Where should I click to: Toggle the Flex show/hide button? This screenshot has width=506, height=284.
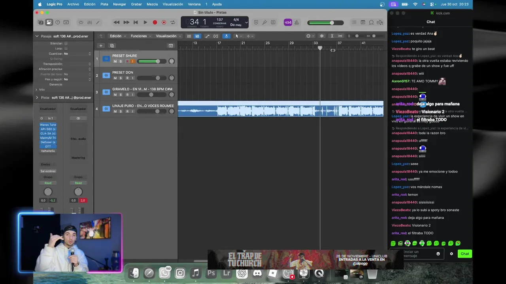(x=216, y=36)
